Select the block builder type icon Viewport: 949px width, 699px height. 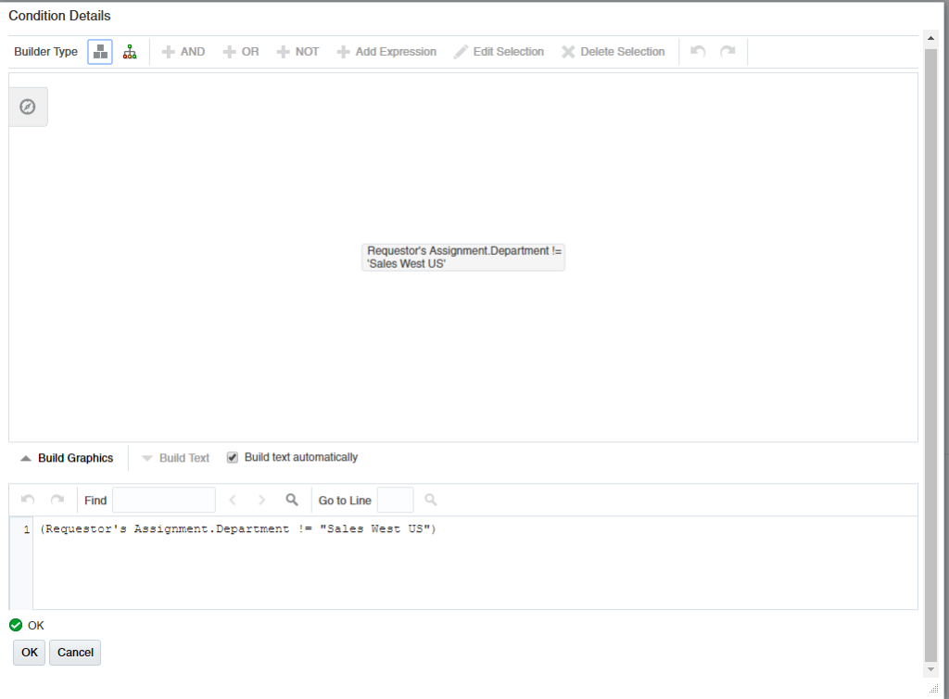pos(100,52)
